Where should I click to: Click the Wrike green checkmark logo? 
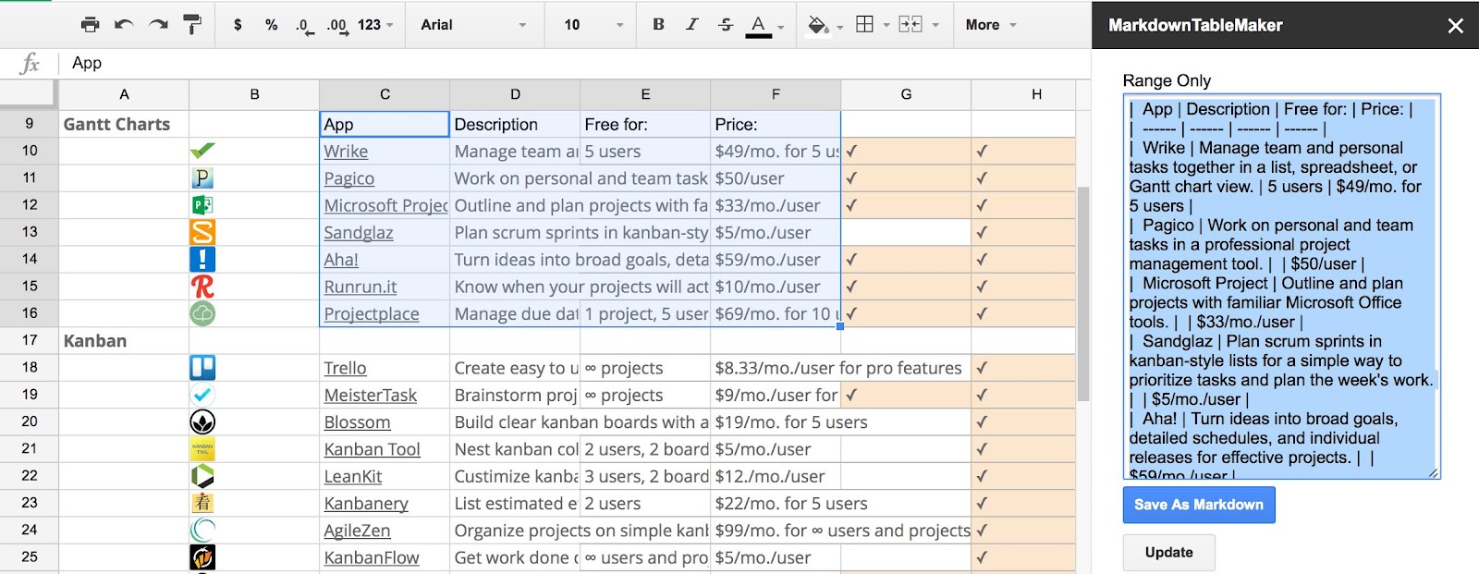point(202,151)
